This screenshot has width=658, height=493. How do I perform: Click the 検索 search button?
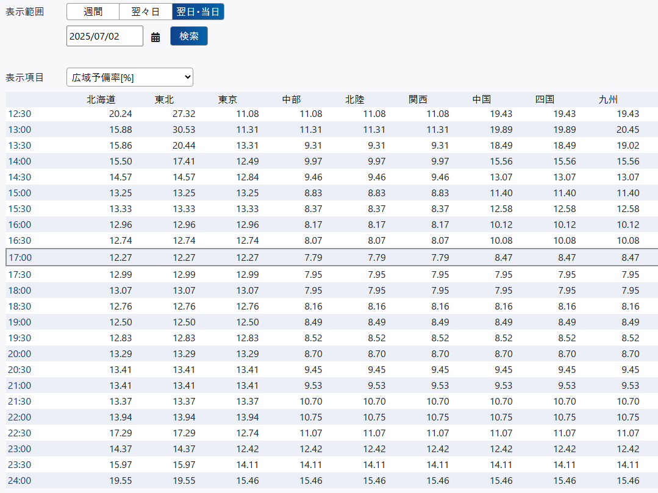pos(189,36)
